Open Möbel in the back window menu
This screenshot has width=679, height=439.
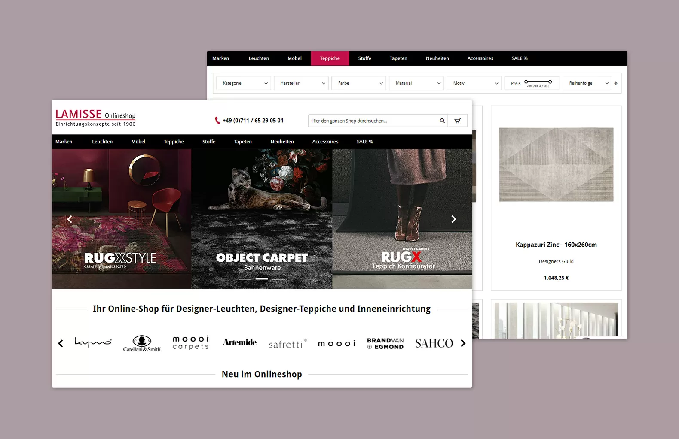pos(294,58)
